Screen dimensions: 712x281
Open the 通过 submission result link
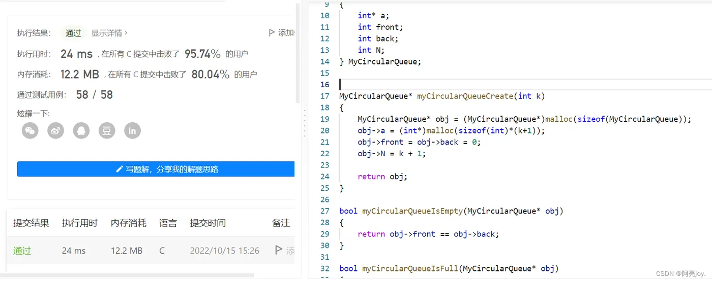click(x=22, y=251)
